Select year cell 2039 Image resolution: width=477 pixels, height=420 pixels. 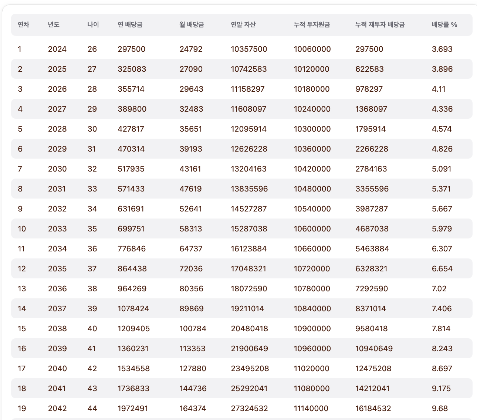tap(57, 349)
